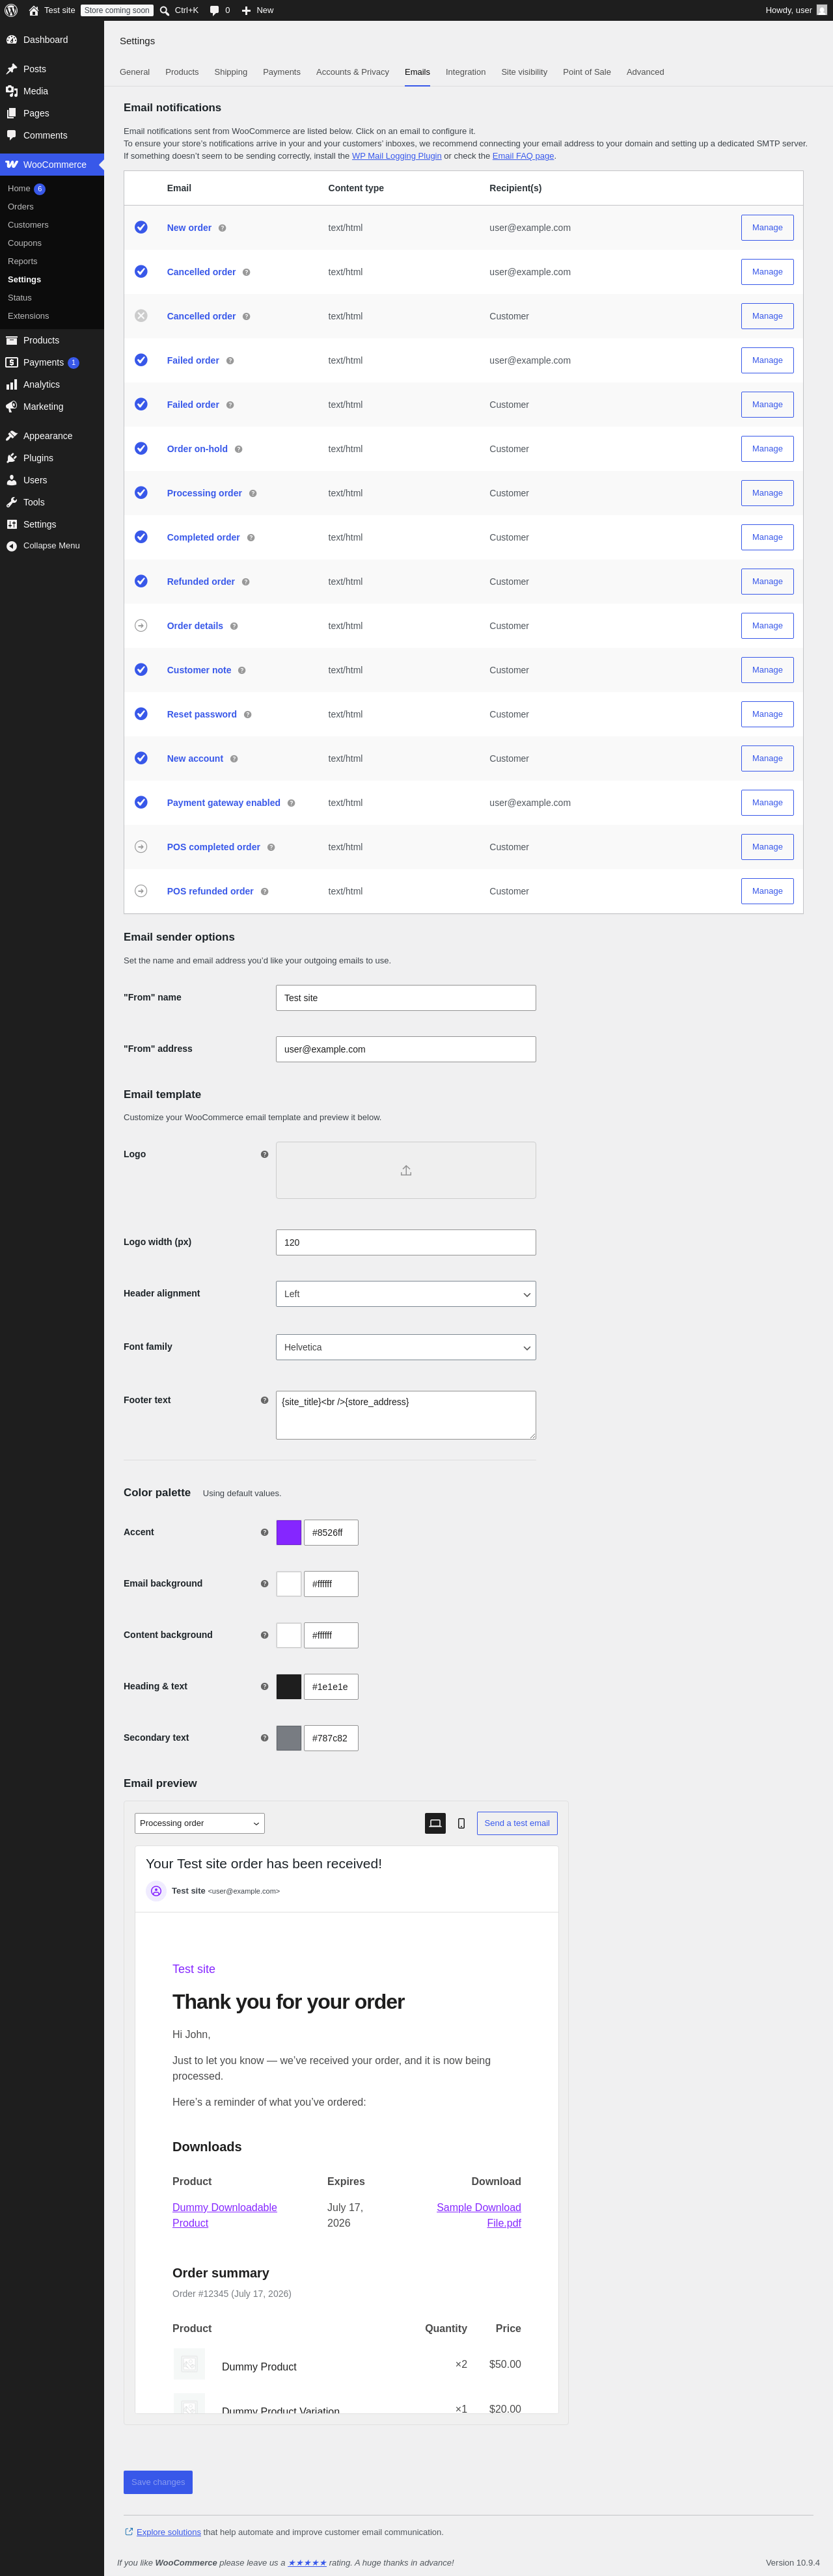
Task: Open the Ctrl+K search icon
Action: coord(164,10)
